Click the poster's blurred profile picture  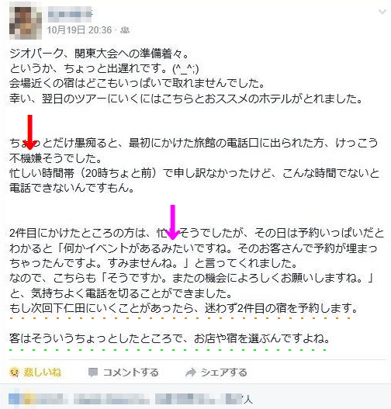click(26, 23)
